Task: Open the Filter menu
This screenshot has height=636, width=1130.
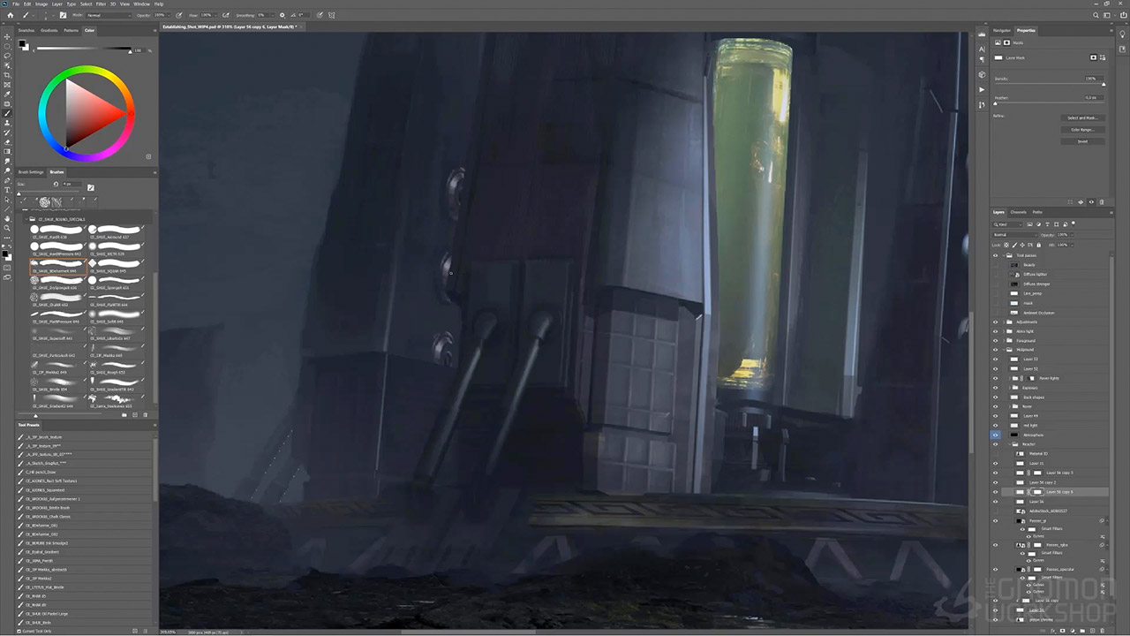Action: coord(101,4)
